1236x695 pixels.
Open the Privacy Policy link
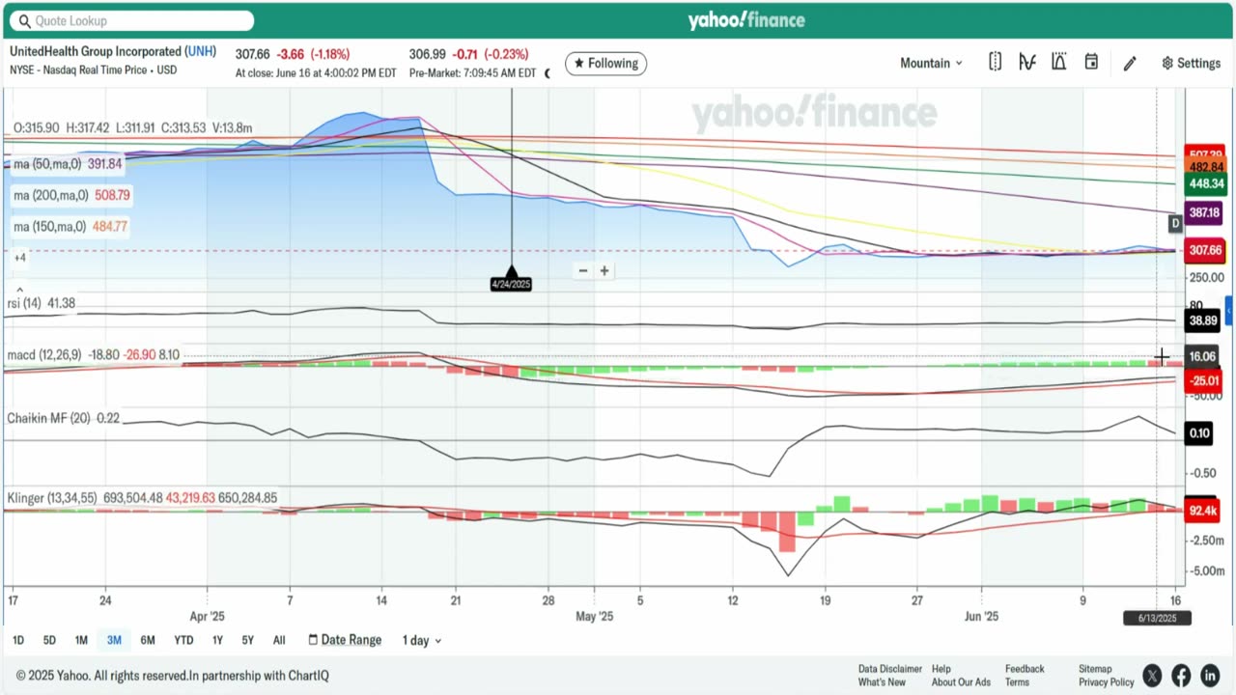point(1107,682)
